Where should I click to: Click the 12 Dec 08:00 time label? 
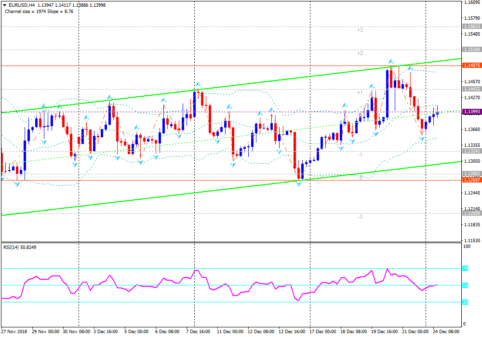coord(261,332)
